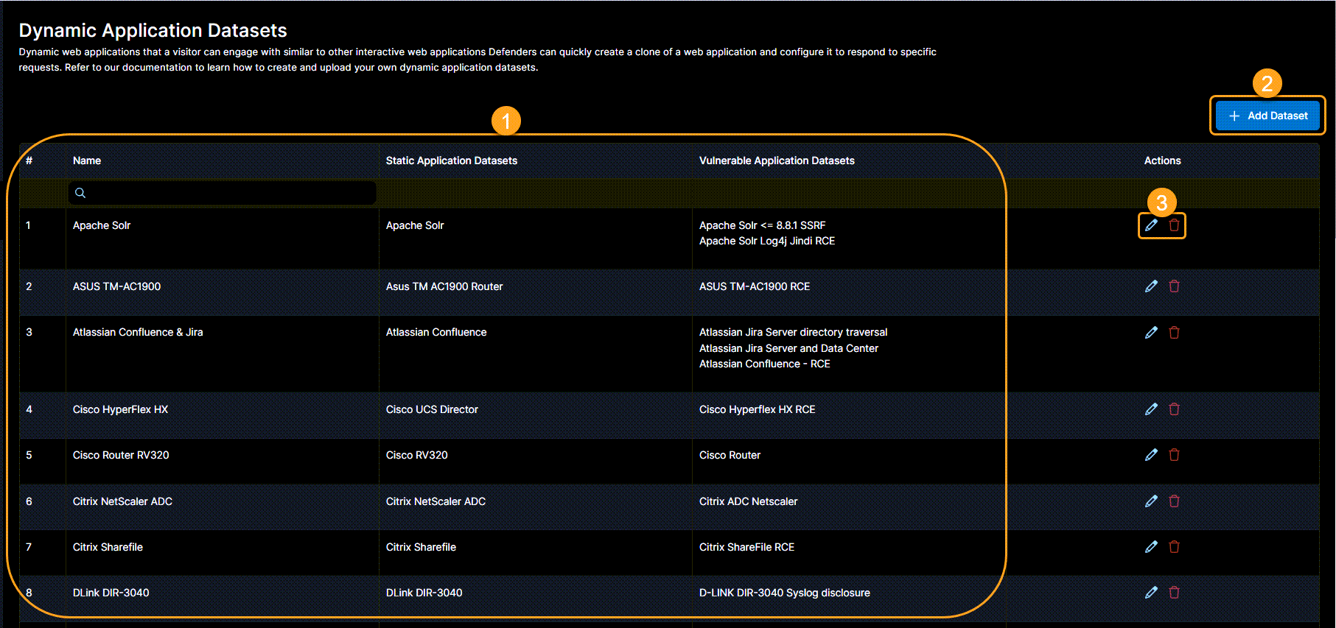Delete the Cisco Router RV320 dataset
Viewport: 1336px width, 628px height.
(1175, 455)
